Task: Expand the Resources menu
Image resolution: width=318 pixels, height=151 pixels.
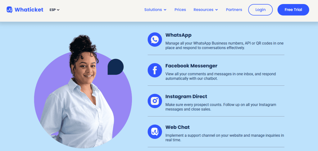Action: (x=206, y=10)
